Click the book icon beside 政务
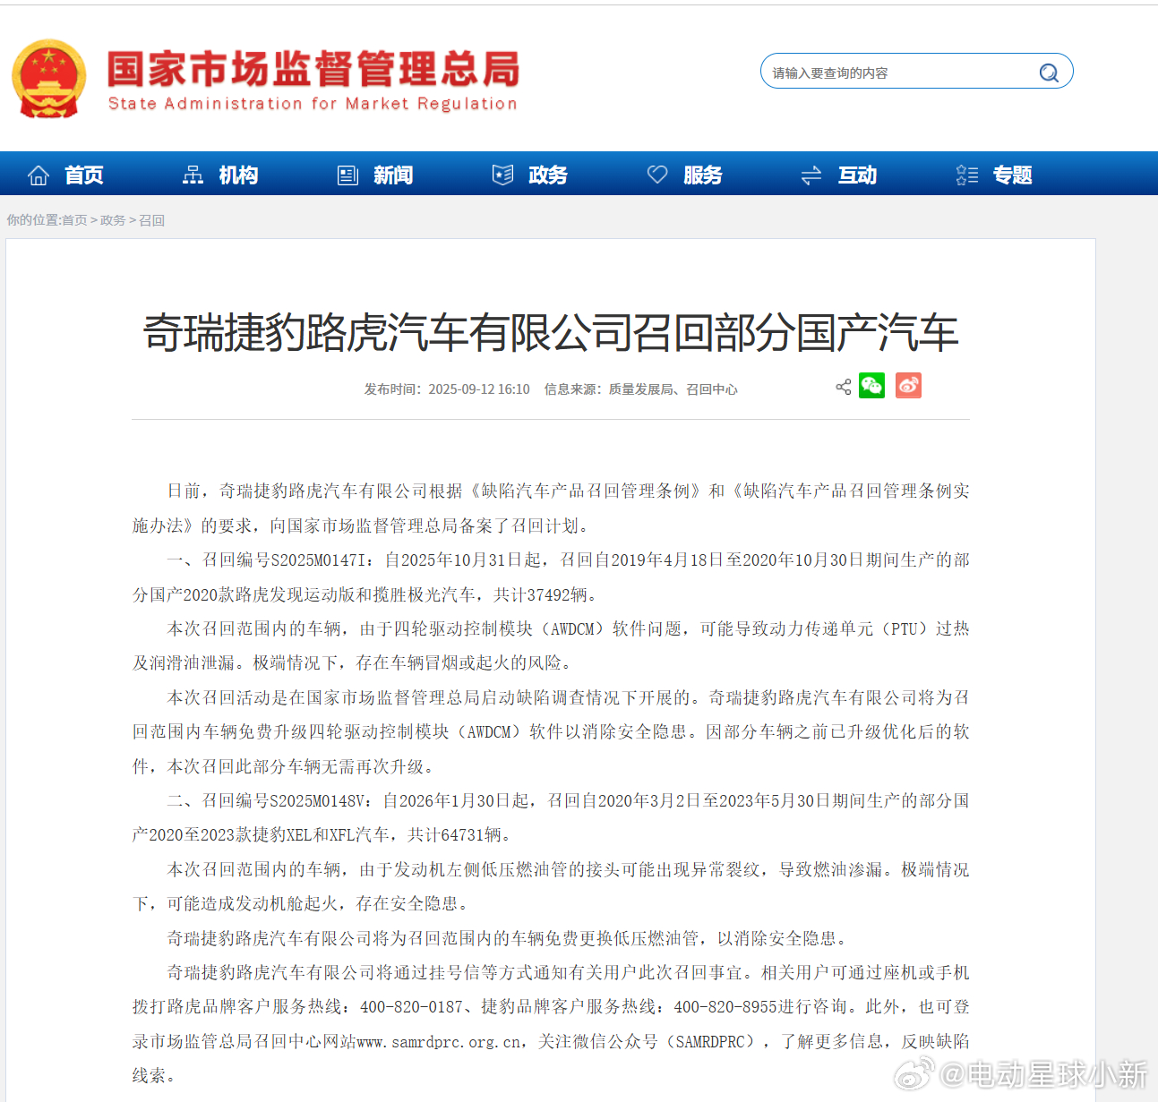The height and width of the screenshot is (1102, 1158). [x=502, y=175]
